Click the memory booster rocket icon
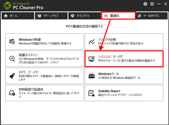 12,76
